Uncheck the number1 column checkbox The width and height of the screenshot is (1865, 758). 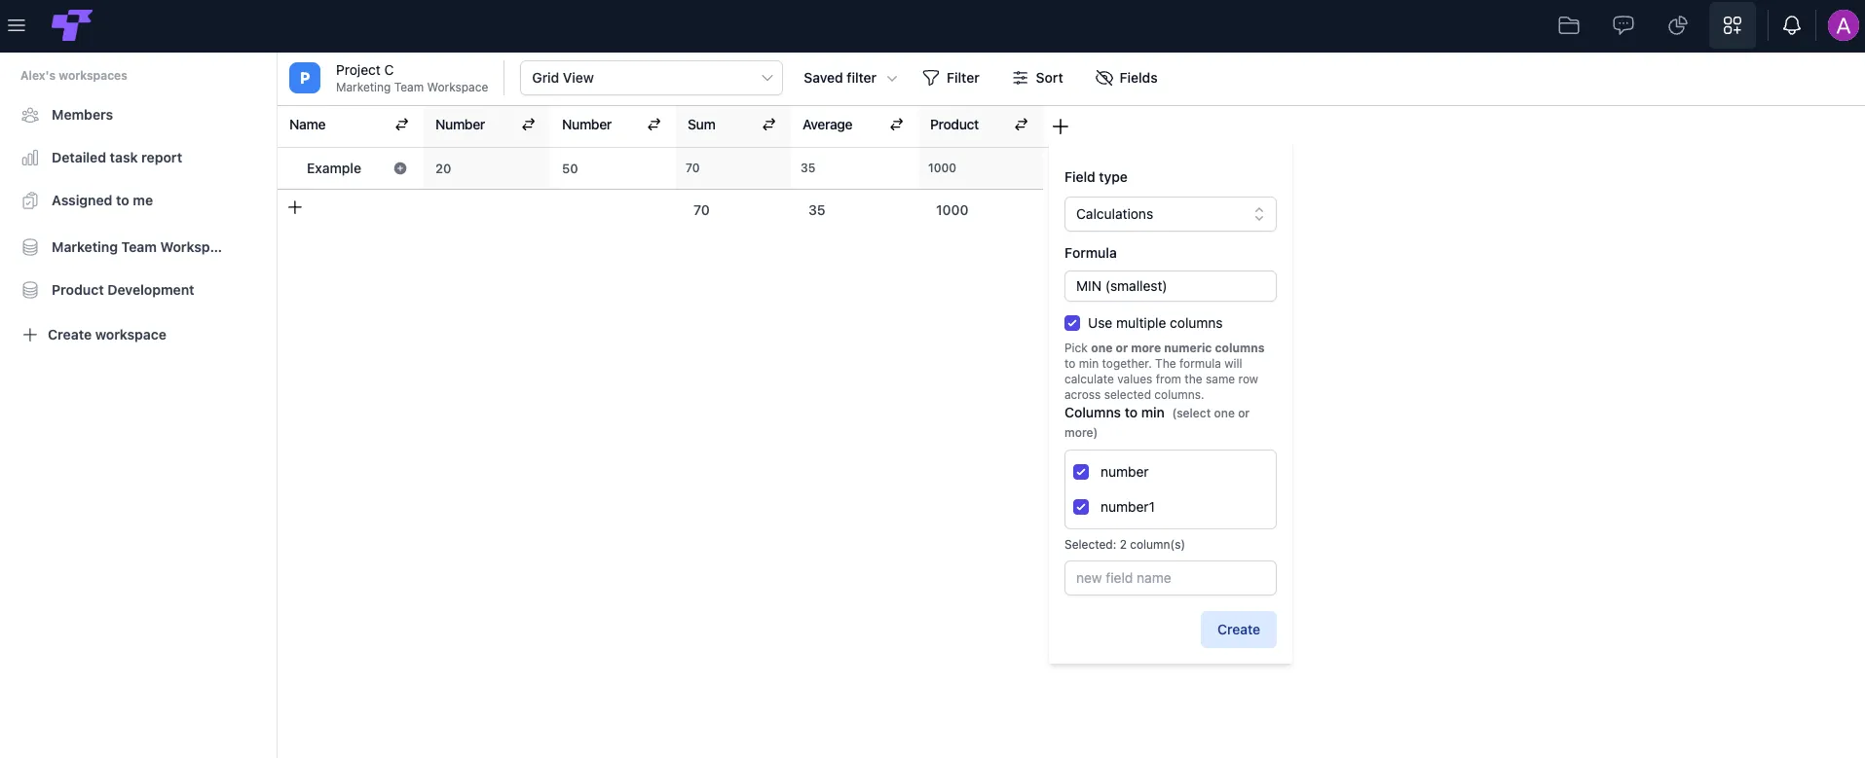[x=1081, y=507]
